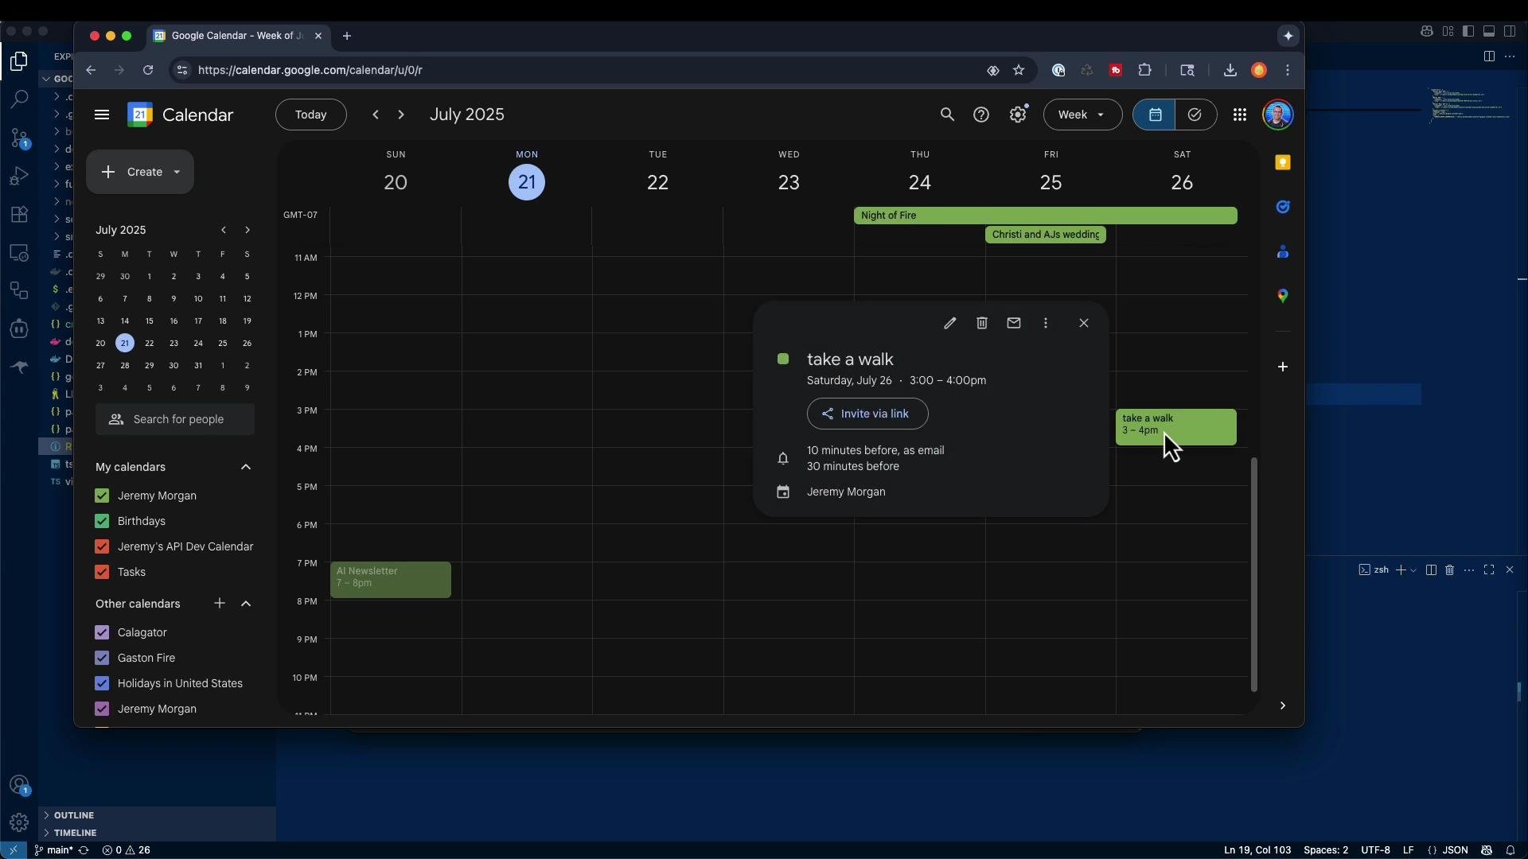Screen dimensions: 1528x859
Task: Expand TIMELINE section in VS Code
Action: pyautogui.click(x=157, y=833)
